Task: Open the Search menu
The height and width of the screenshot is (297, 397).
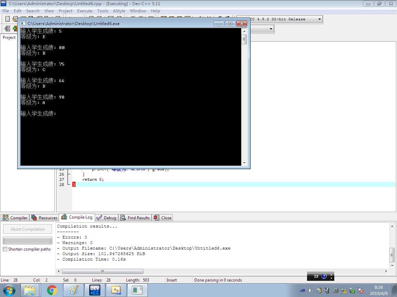Action: point(33,11)
